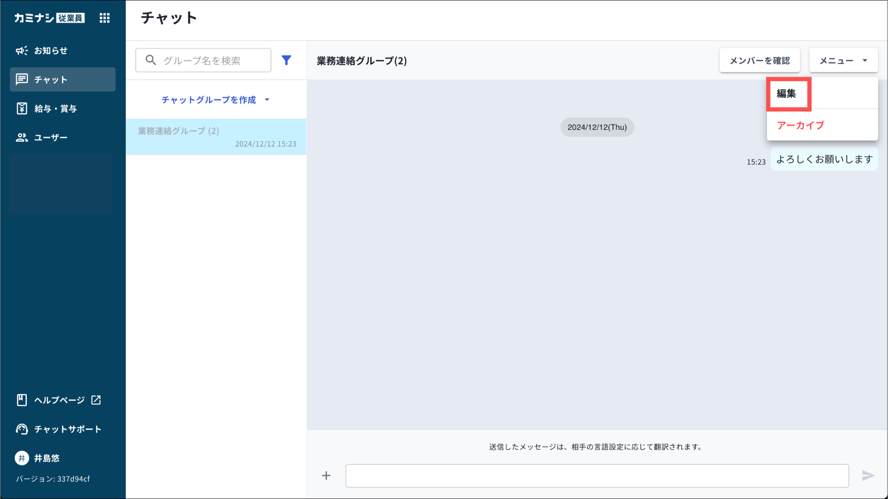
Task: Click the チャット sidebar icon
Action: tap(22, 79)
